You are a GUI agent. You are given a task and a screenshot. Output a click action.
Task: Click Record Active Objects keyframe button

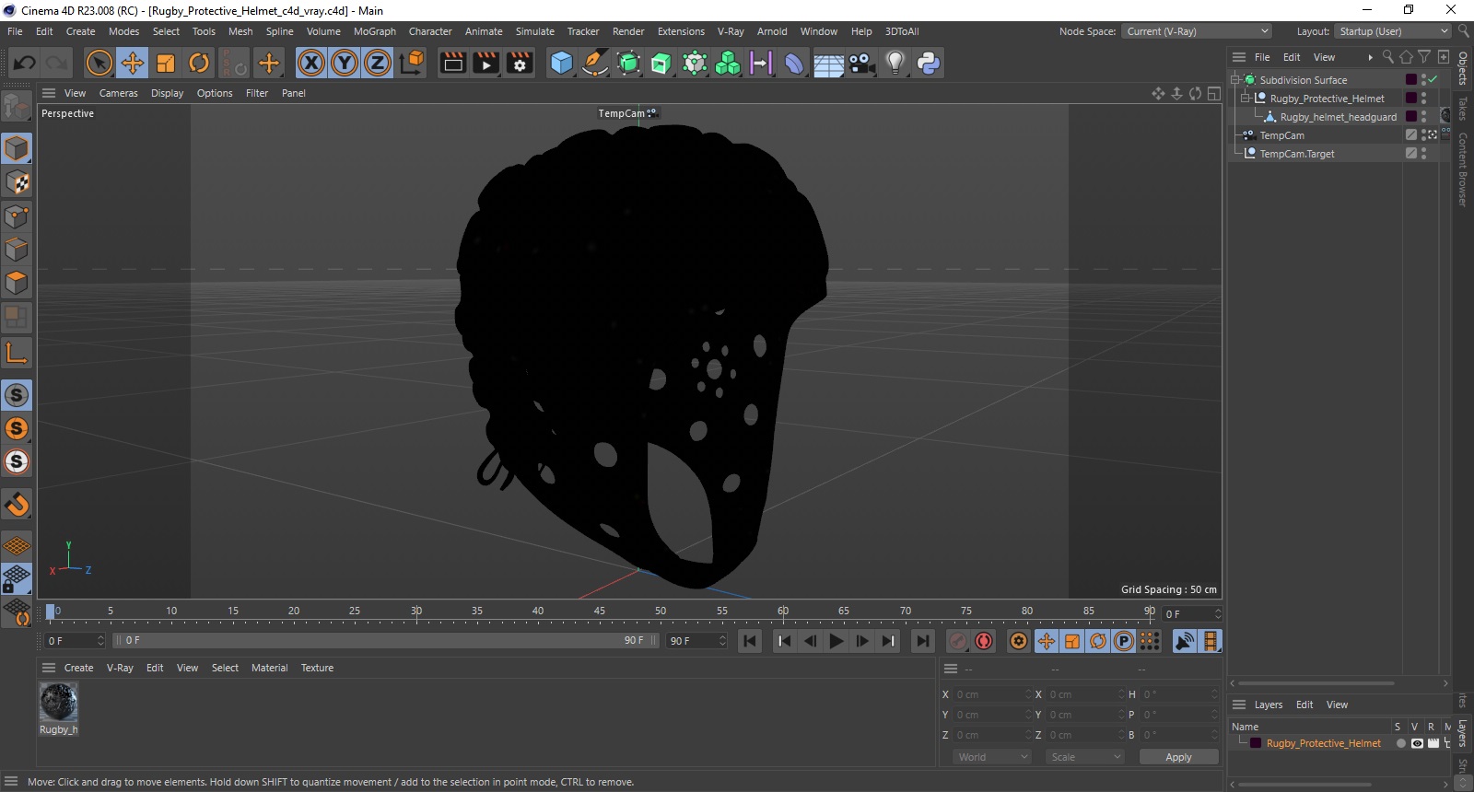[958, 641]
